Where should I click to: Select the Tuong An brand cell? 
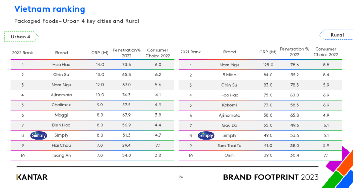coord(61,155)
